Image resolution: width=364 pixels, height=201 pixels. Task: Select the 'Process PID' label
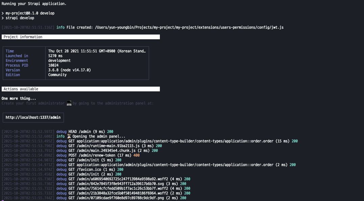17,65
